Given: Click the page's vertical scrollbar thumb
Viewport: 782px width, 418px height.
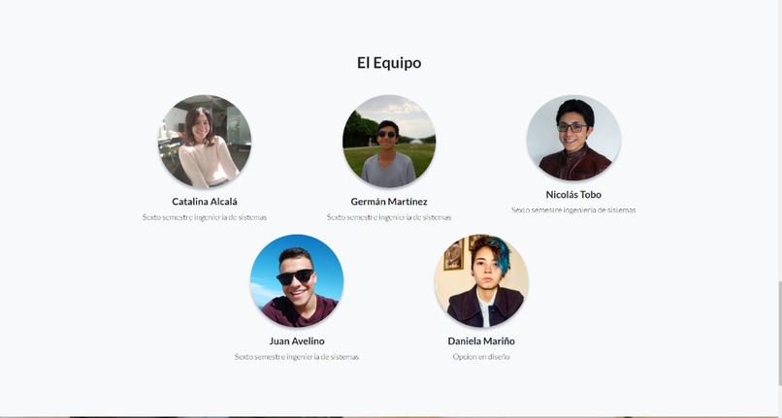Looking at the screenshot, I should 779,334.
